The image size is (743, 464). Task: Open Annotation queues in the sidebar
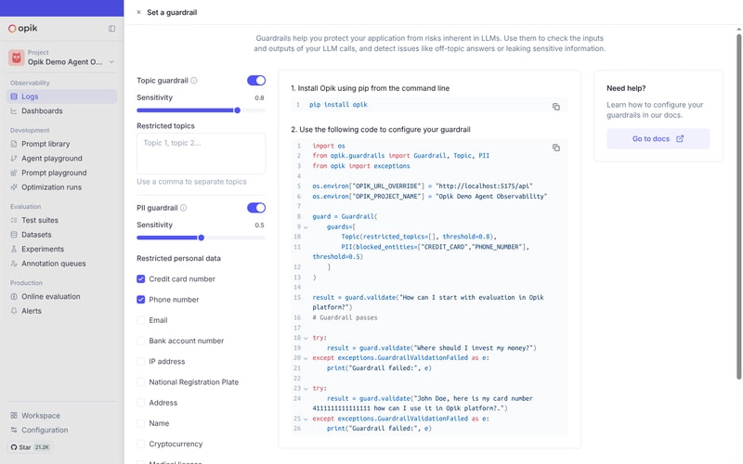point(61,264)
